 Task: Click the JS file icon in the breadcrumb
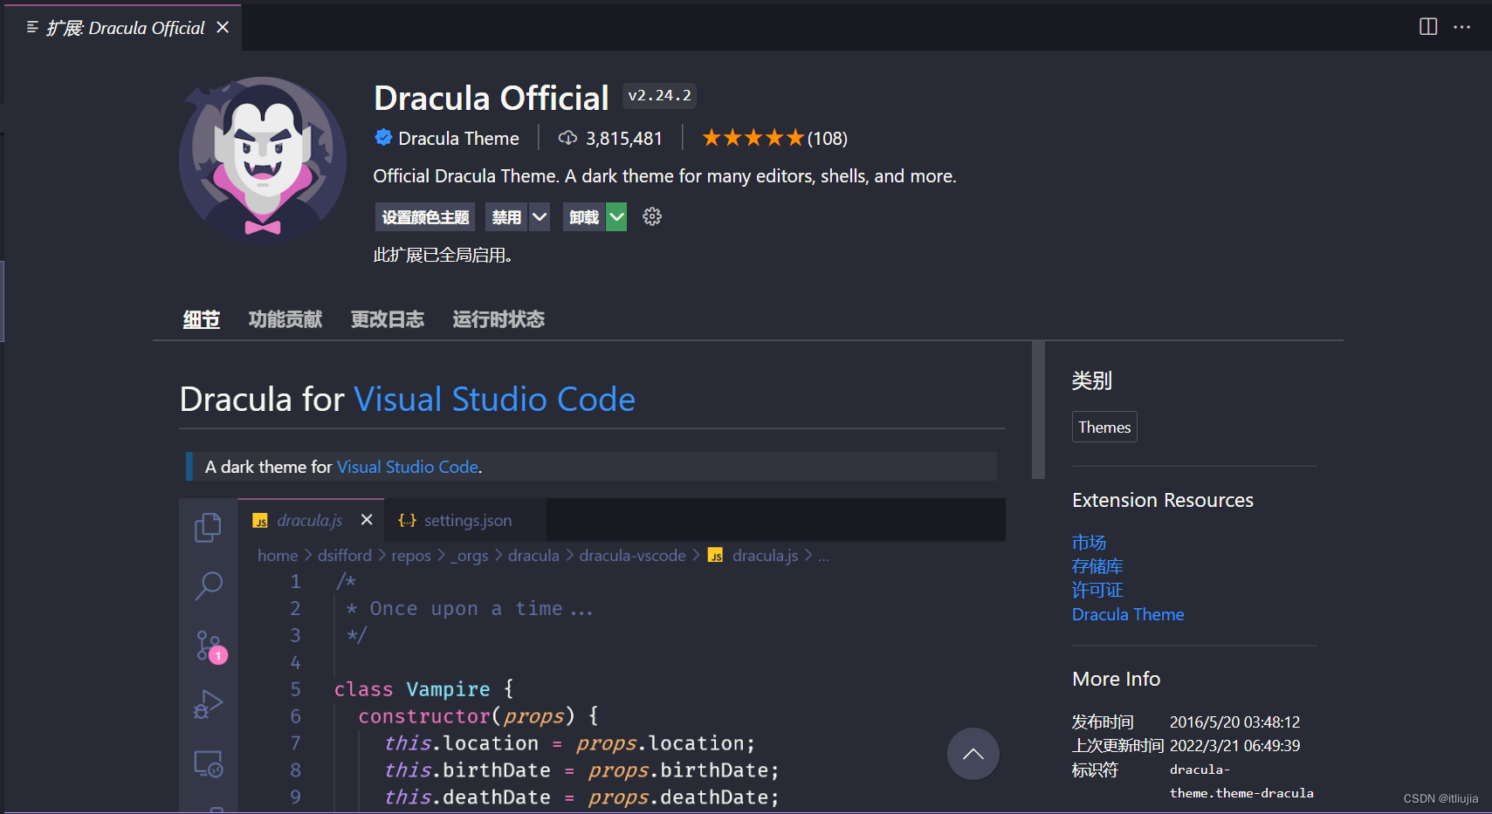click(715, 556)
